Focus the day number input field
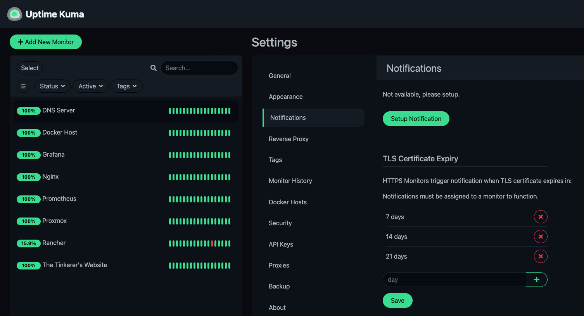The height and width of the screenshot is (316, 584). [x=454, y=280]
